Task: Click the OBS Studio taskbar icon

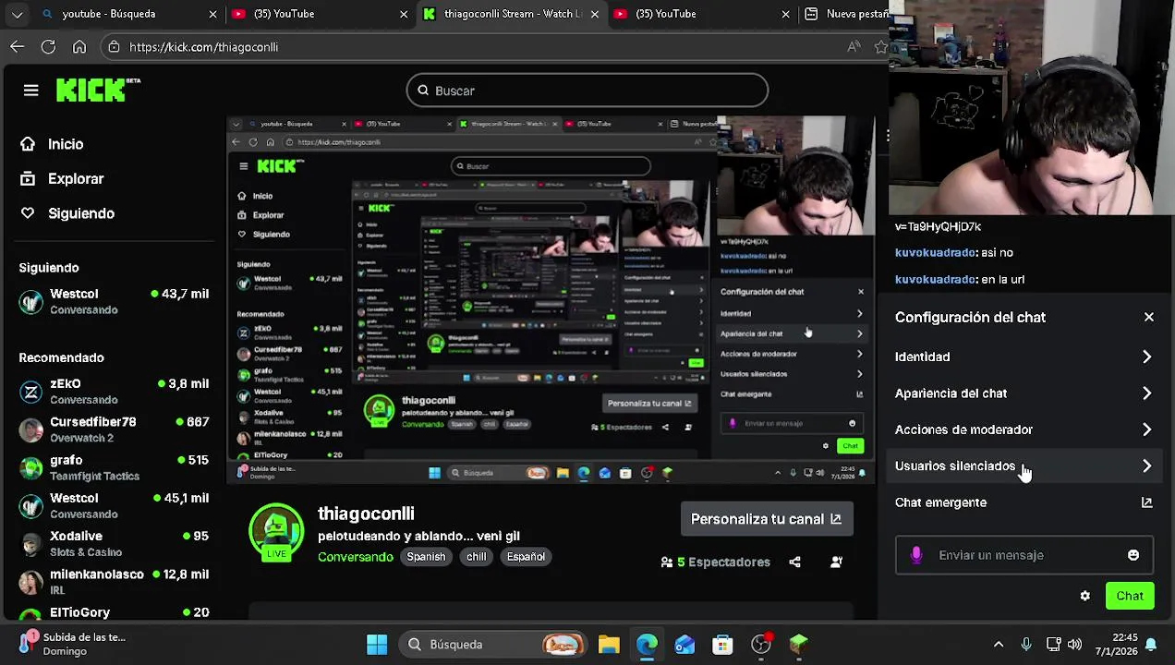Action: (761, 644)
